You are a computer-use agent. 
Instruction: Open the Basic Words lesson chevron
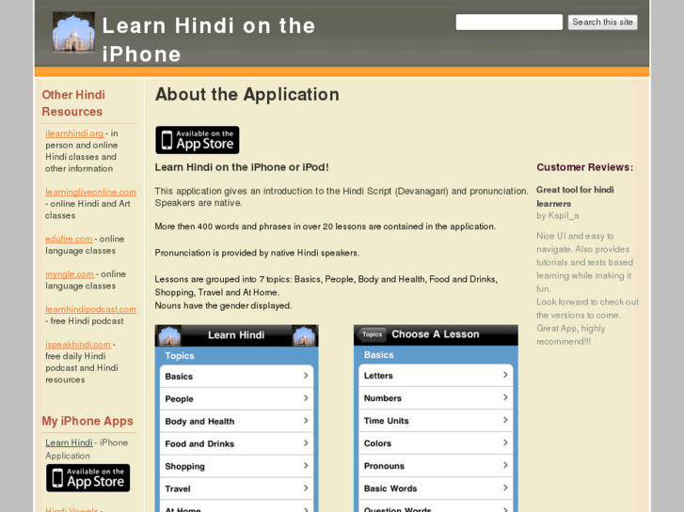pos(505,488)
